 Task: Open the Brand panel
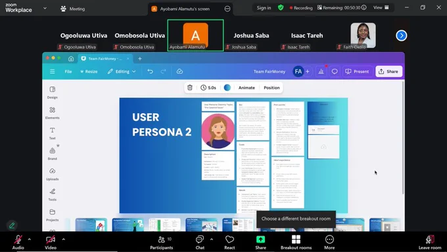pos(52,154)
